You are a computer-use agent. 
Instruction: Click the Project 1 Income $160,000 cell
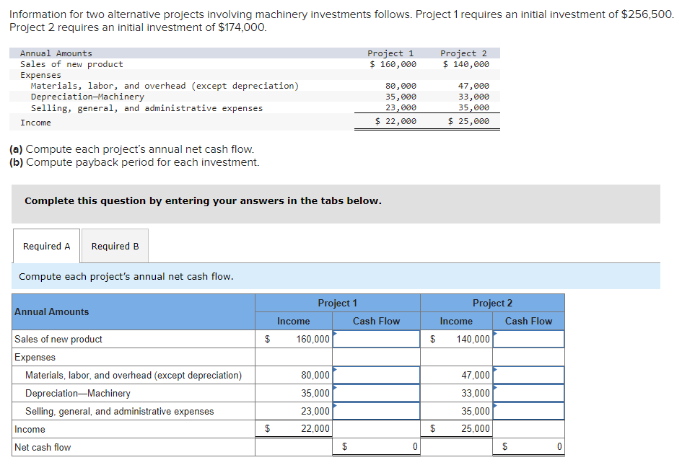294,339
